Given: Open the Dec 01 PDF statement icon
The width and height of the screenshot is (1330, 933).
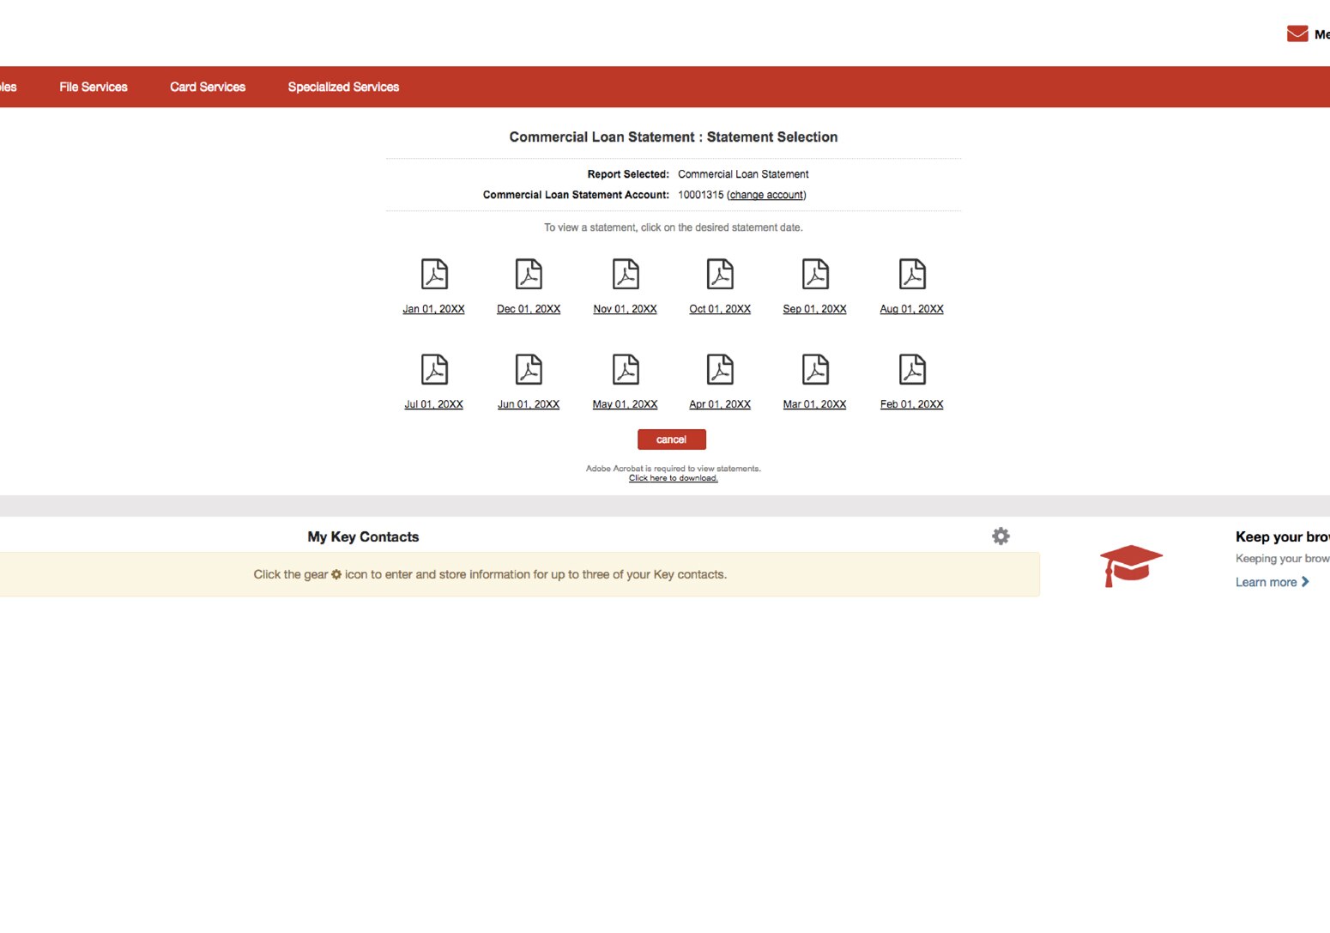Looking at the screenshot, I should 529,273.
